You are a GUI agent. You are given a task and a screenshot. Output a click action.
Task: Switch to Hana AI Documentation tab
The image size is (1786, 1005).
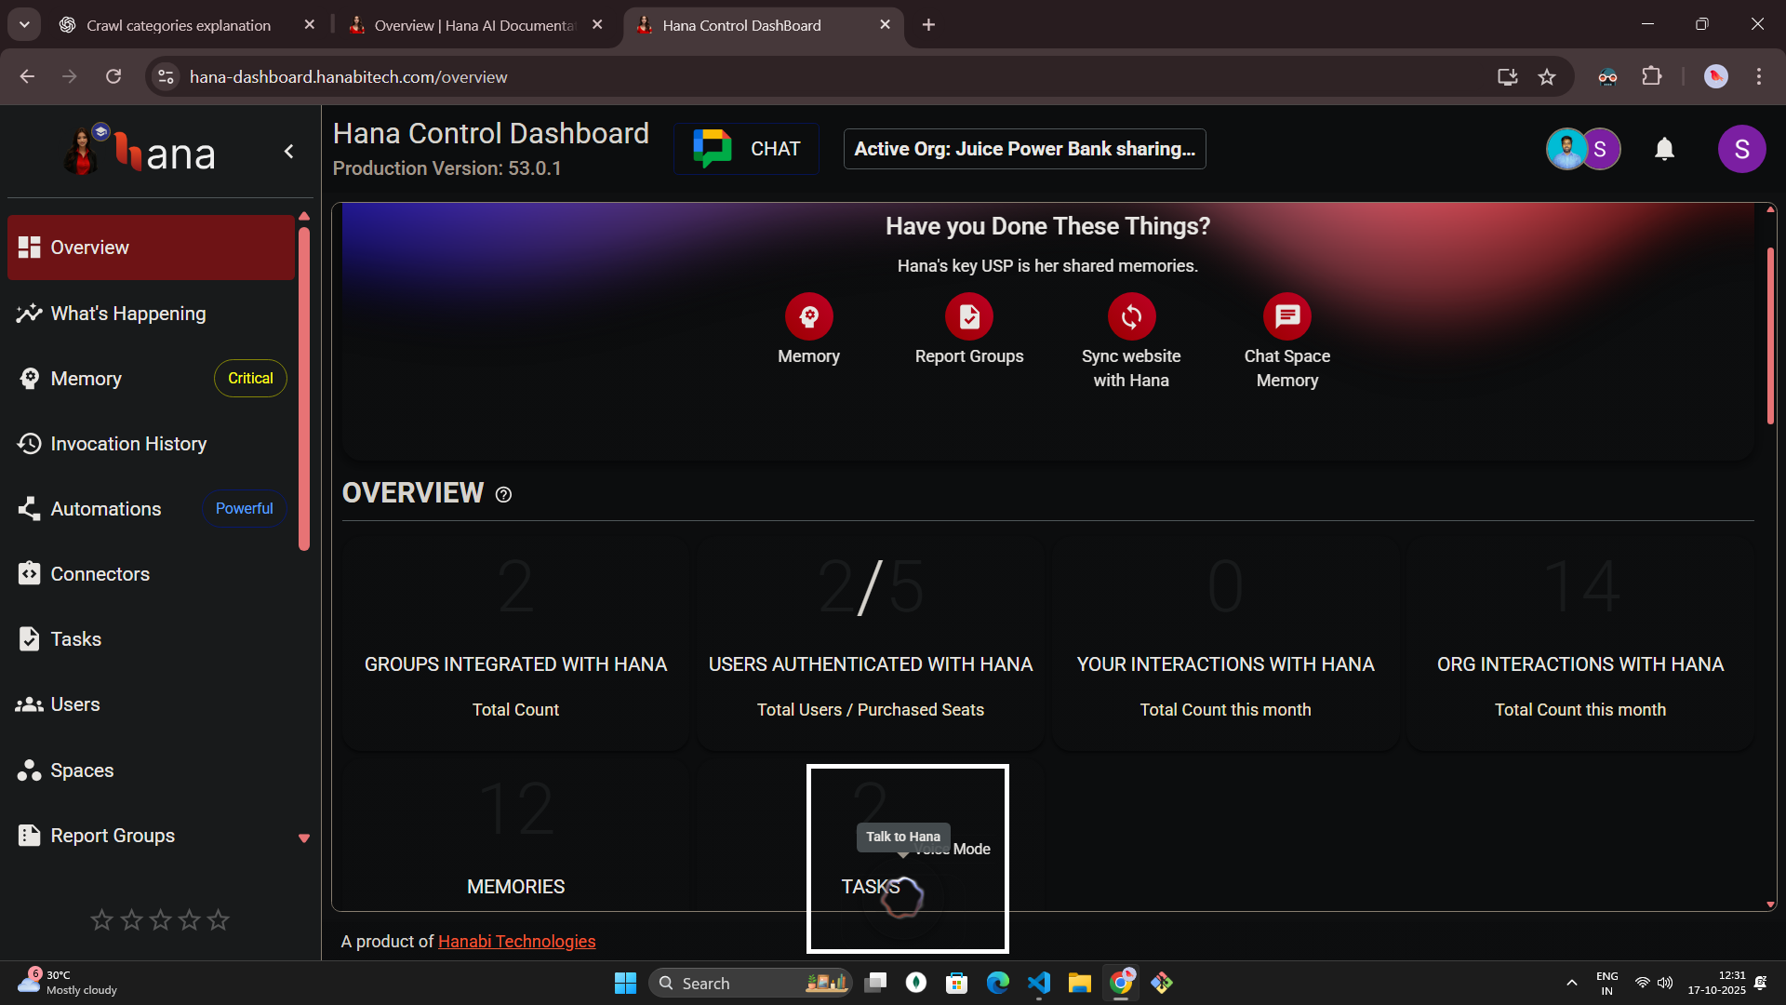[474, 25]
